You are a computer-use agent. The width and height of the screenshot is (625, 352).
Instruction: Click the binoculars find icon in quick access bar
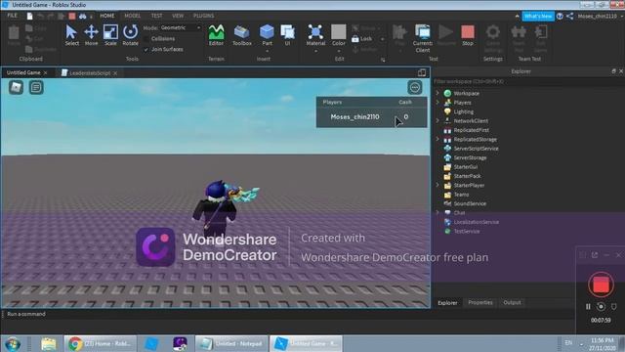coord(82,16)
